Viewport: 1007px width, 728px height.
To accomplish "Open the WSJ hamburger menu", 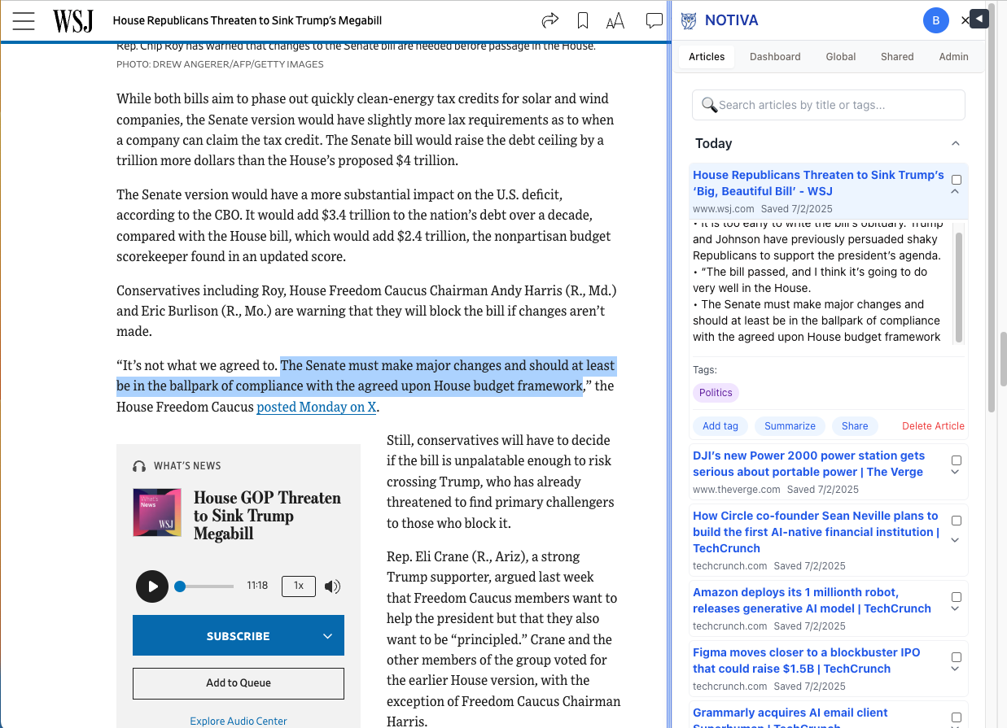I will click(24, 21).
